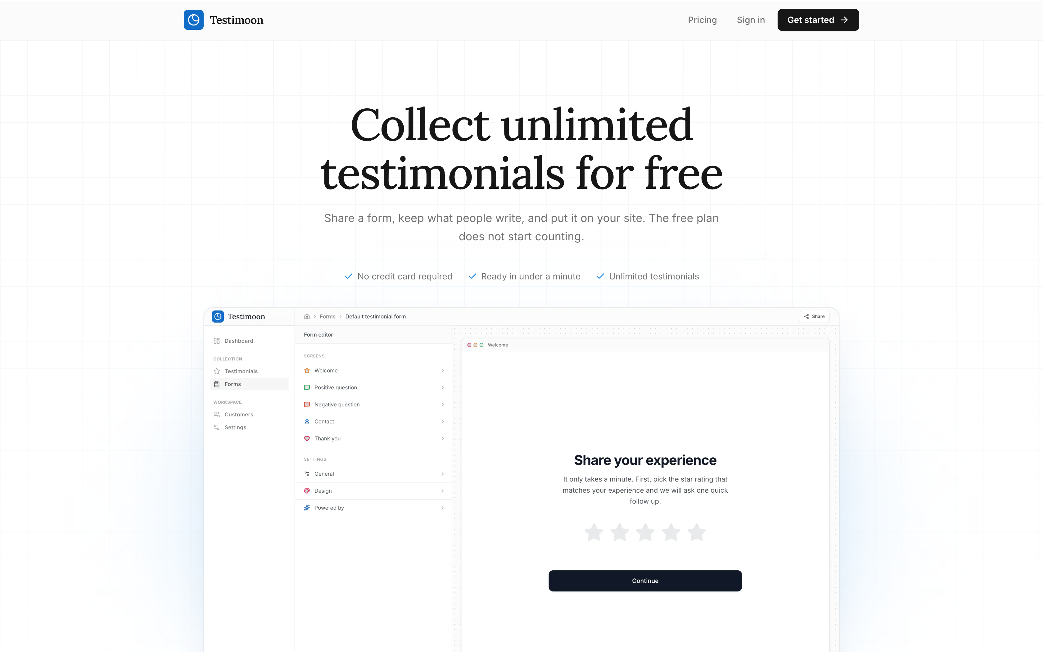The image size is (1043, 652).
Task: Click the Design row label
Action: pyautogui.click(x=323, y=491)
